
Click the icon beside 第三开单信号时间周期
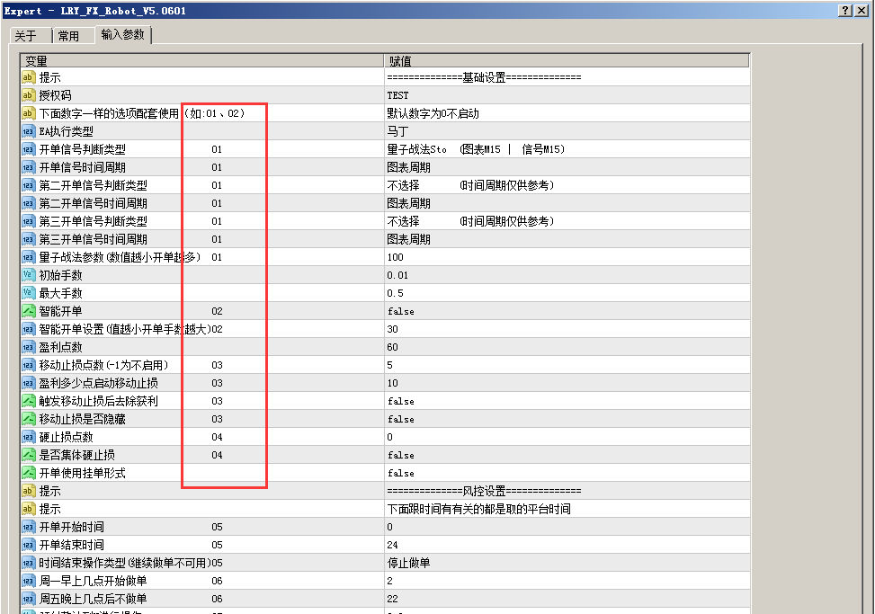tap(29, 239)
